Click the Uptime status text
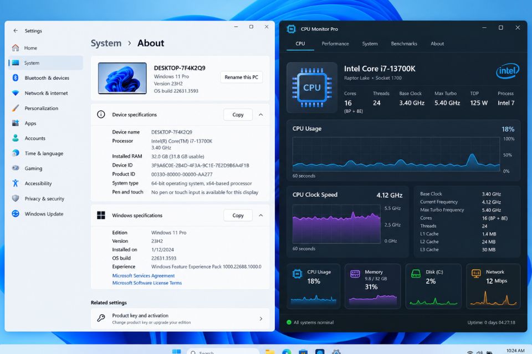The height and width of the screenshot is (354, 532). click(x=492, y=322)
